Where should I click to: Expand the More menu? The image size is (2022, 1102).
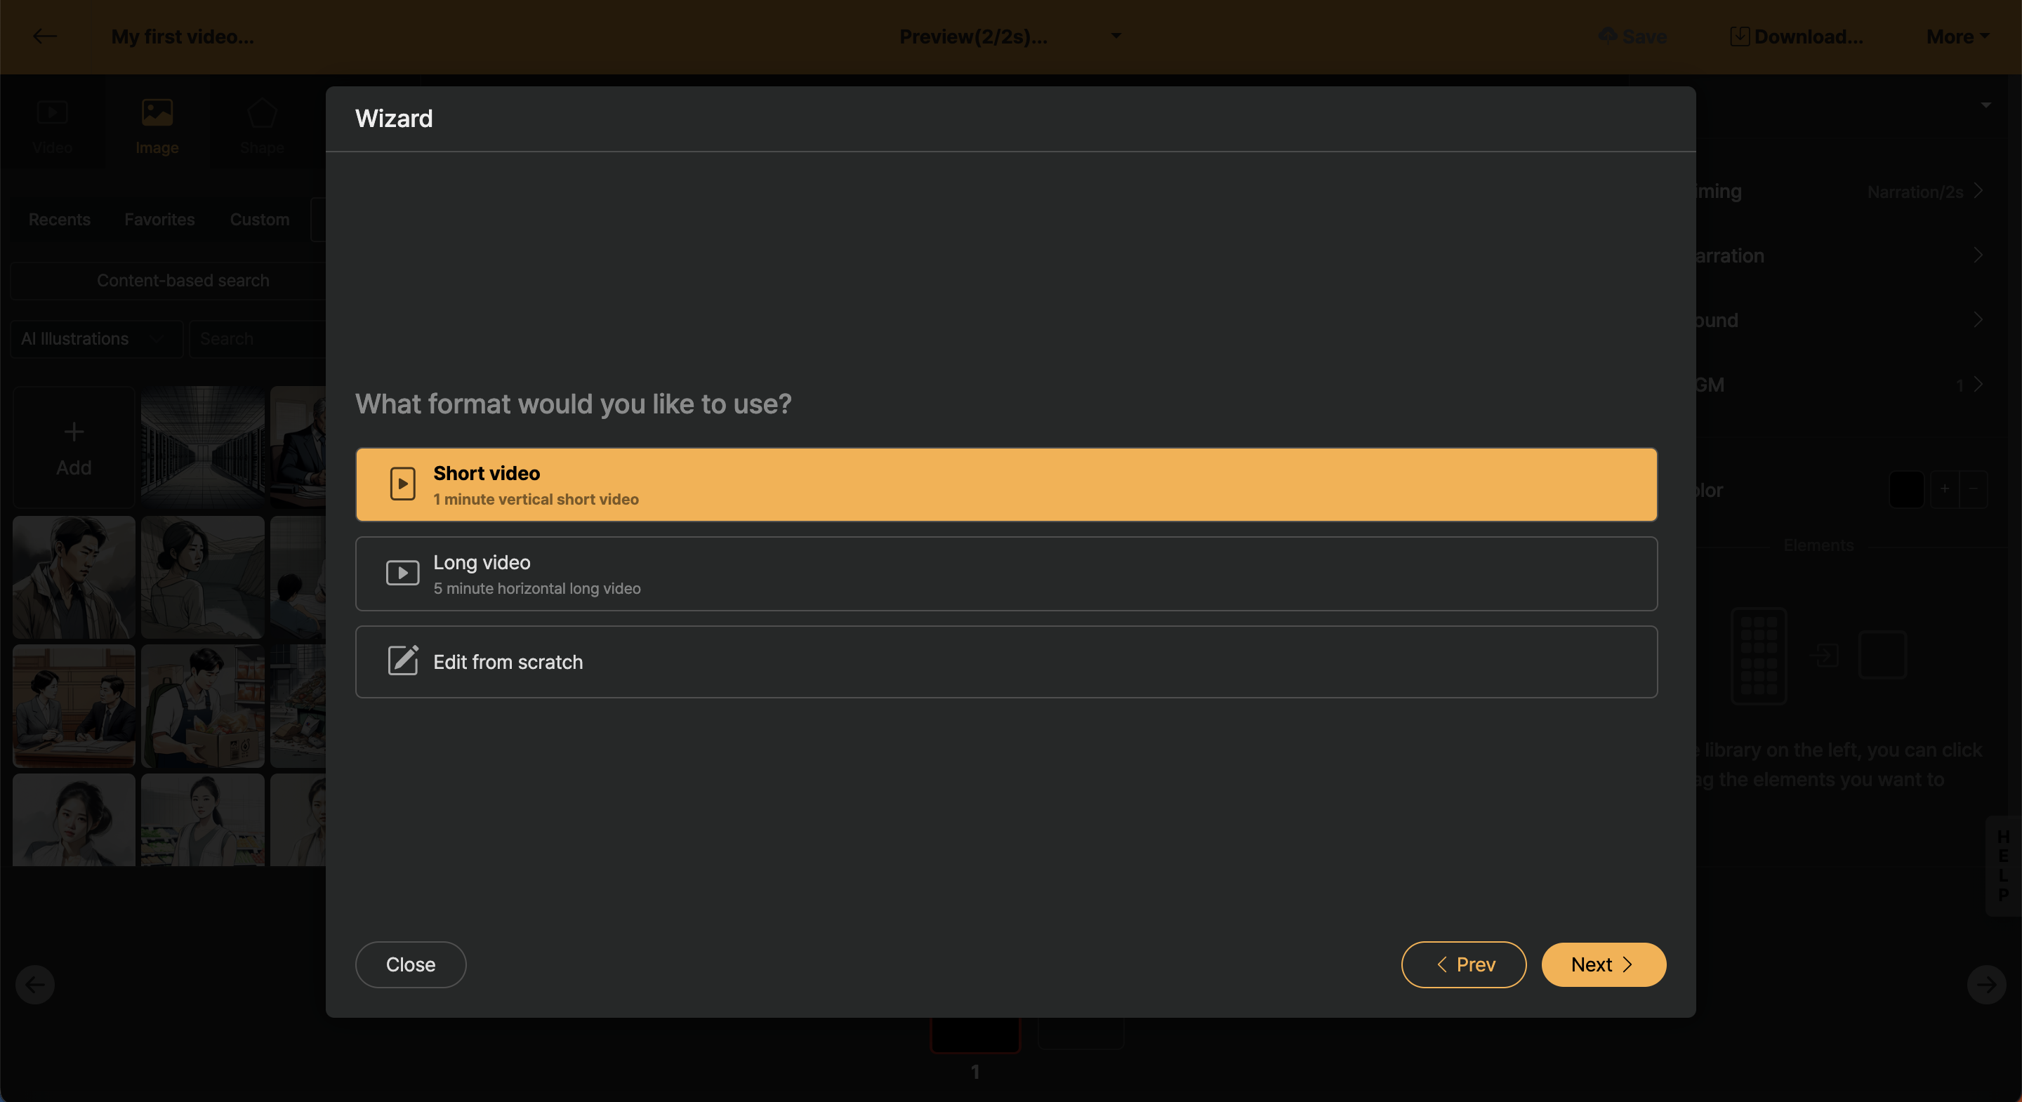click(1957, 36)
